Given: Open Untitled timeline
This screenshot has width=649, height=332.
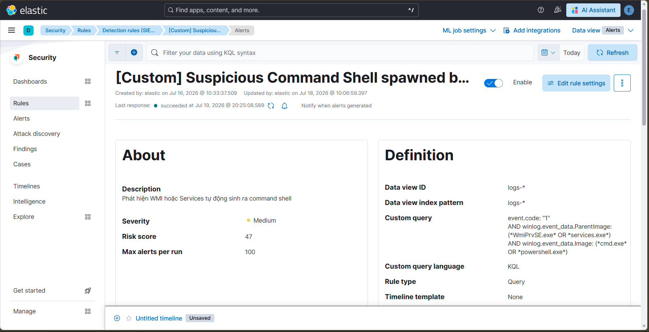Looking at the screenshot, I should [159, 318].
